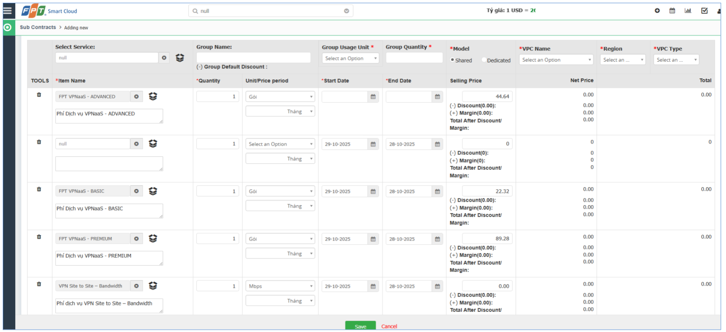Open the bar chart reports icon
This screenshot has height=332, width=726.
tap(688, 11)
